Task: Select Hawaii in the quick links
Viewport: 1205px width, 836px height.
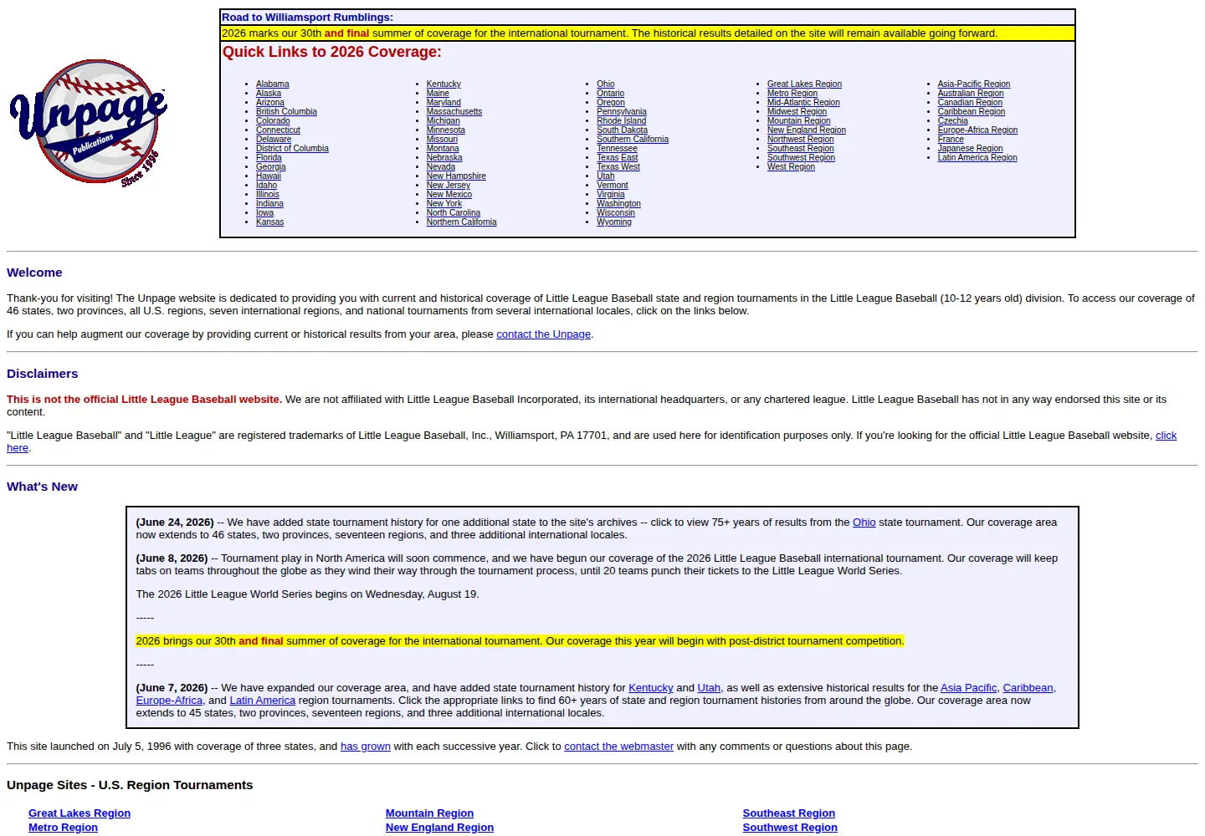Action: (x=269, y=176)
